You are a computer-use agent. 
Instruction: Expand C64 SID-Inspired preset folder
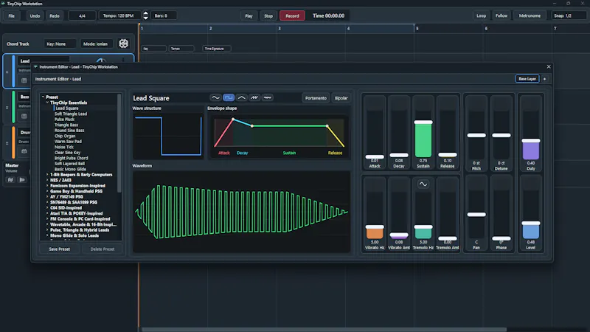[x=47, y=208]
